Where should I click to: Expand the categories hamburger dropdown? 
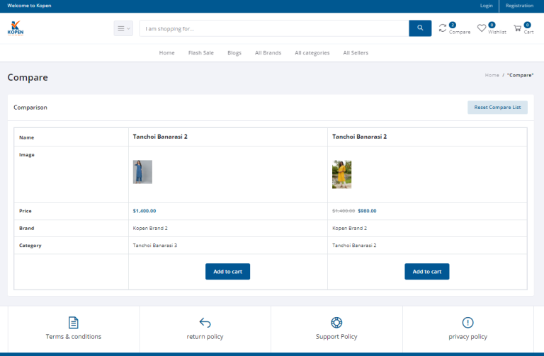click(x=123, y=28)
